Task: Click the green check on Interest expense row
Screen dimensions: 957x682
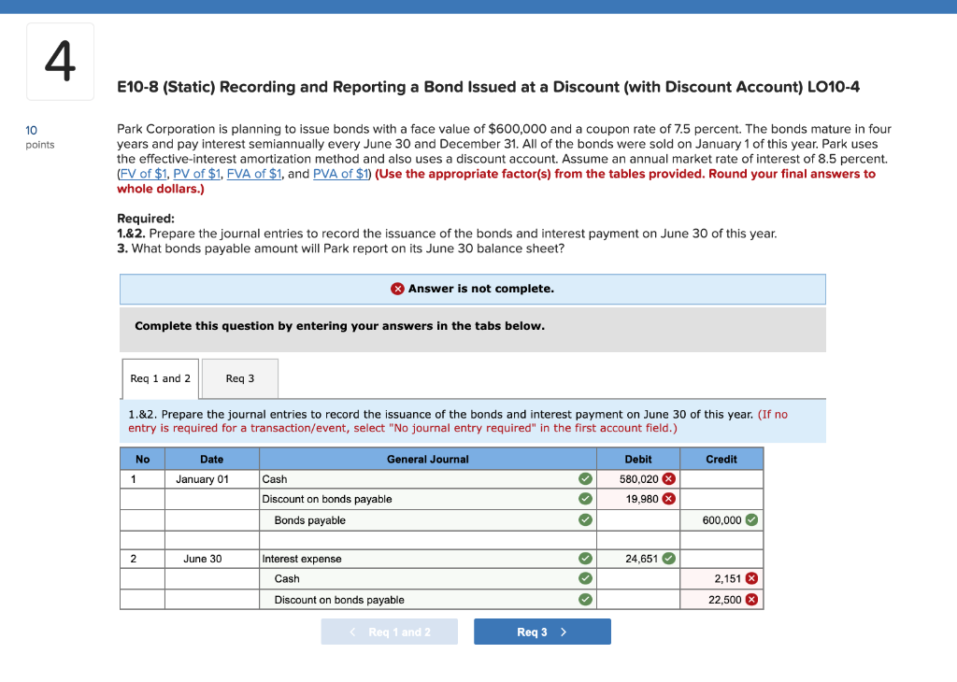Action: point(584,558)
